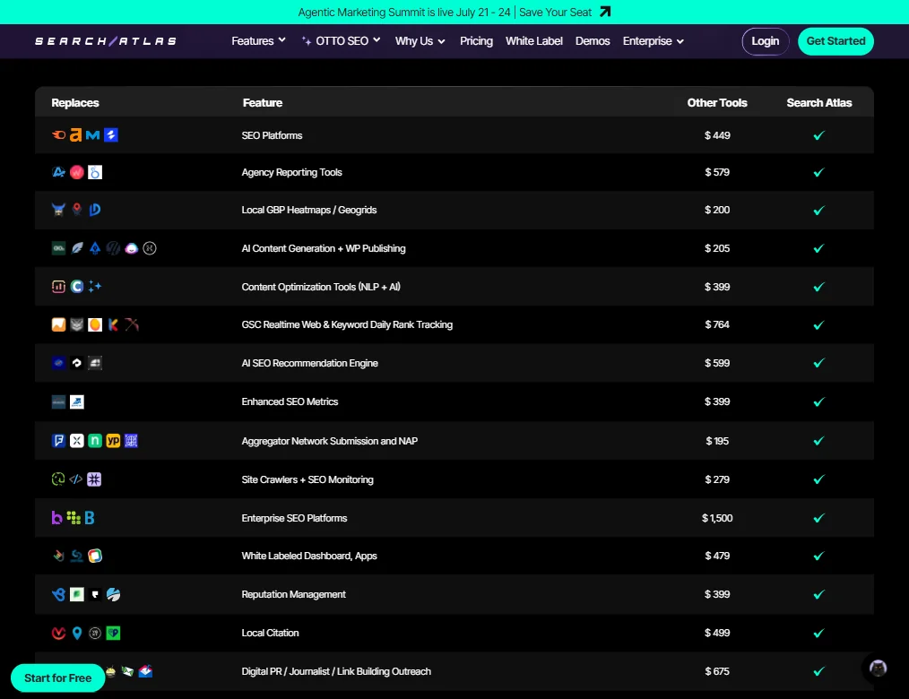Click the green 'n' logo in Aggregator Network row
The height and width of the screenshot is (699, 909).
[x=95, y=441]
